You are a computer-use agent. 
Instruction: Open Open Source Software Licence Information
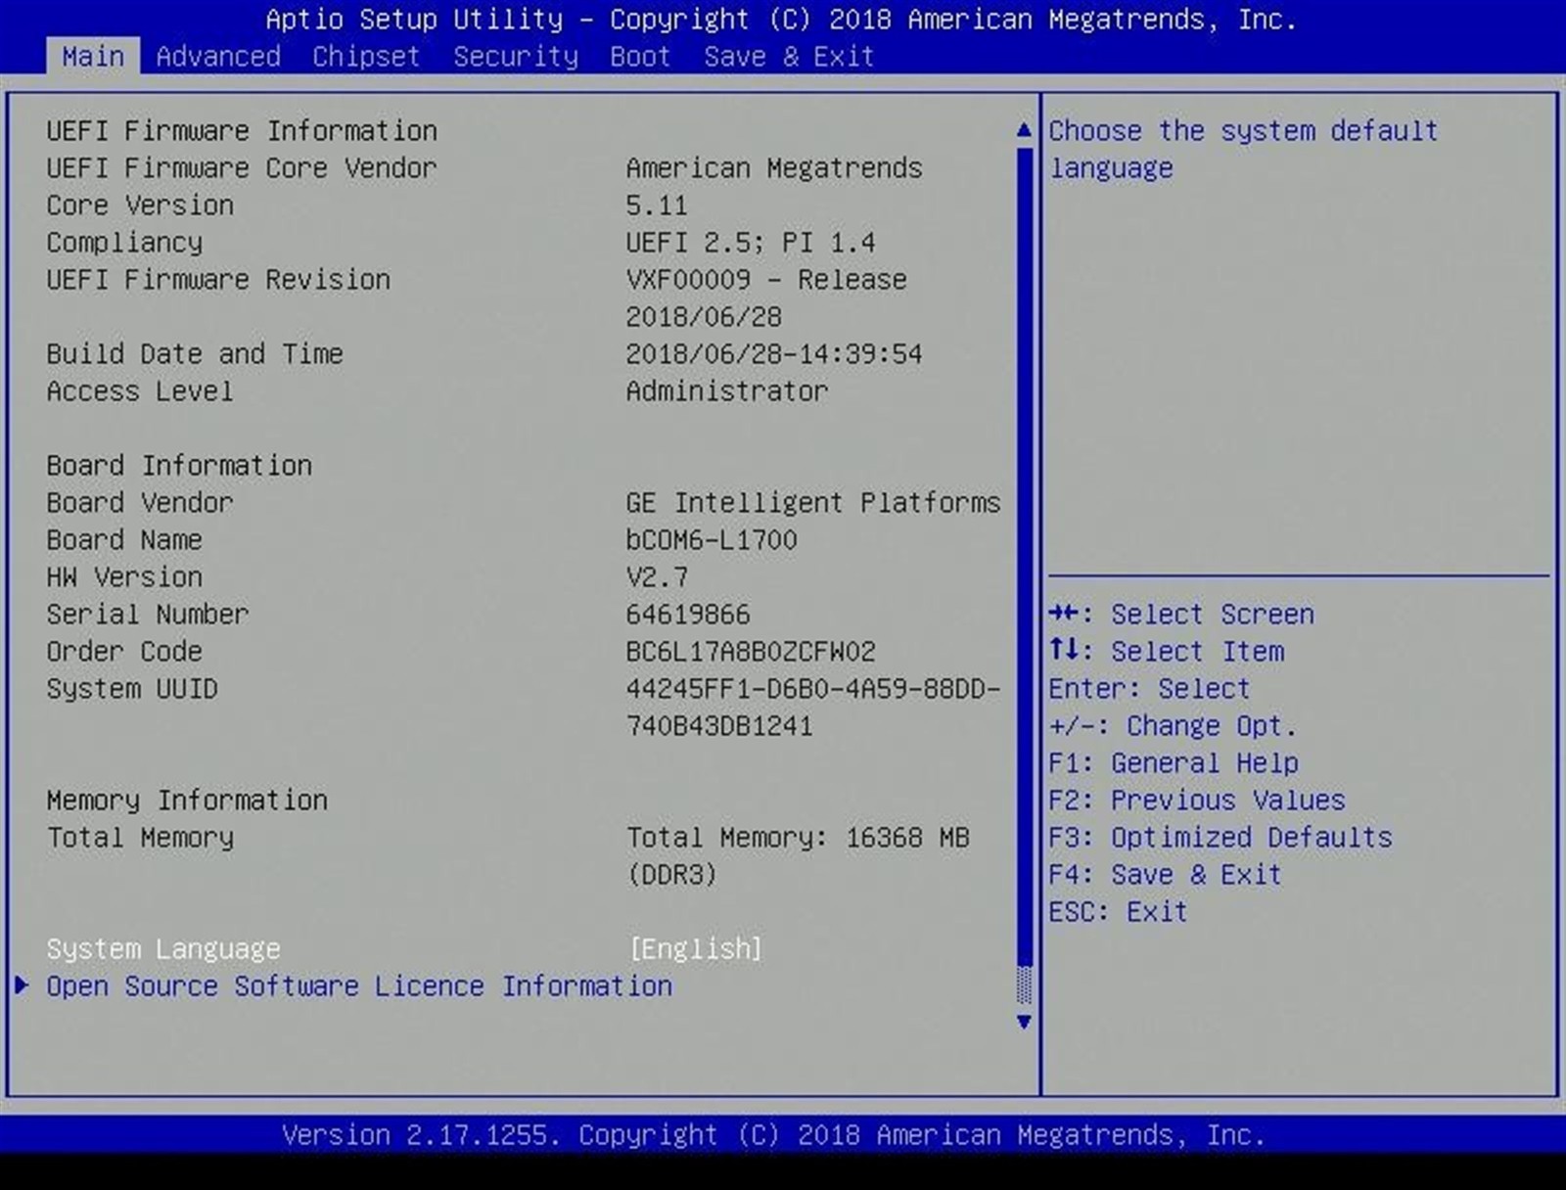click(359, 985)
